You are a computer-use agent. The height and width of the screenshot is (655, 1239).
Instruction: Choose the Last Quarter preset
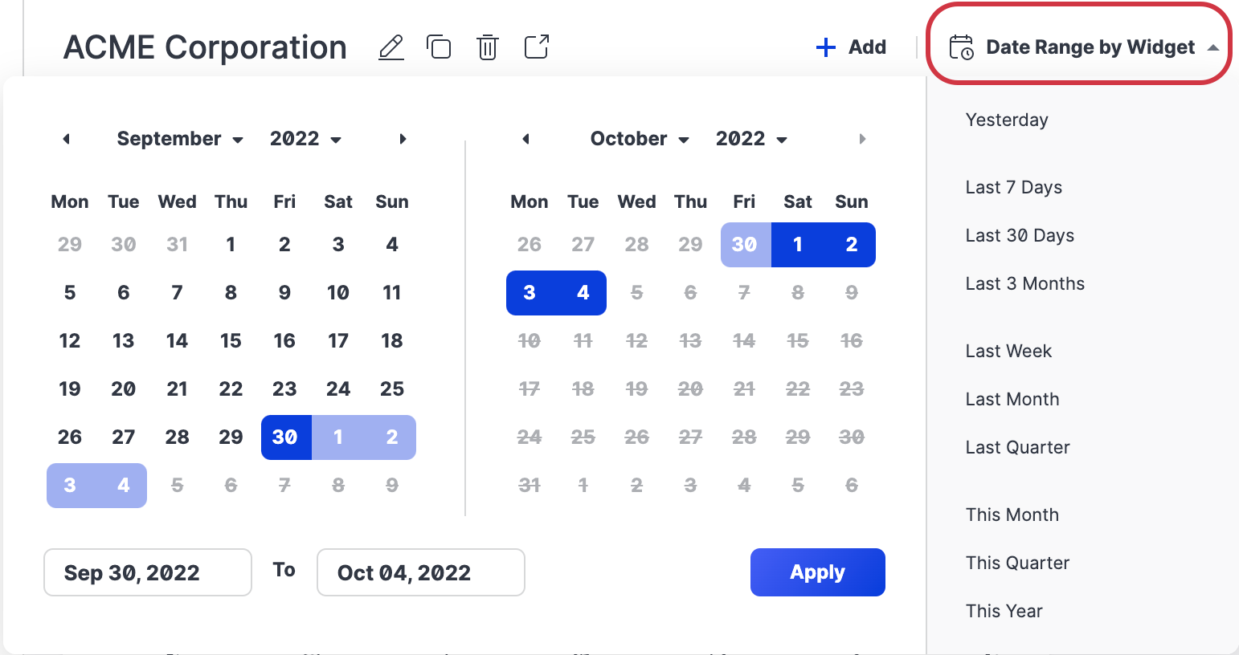pos(1017,447)
